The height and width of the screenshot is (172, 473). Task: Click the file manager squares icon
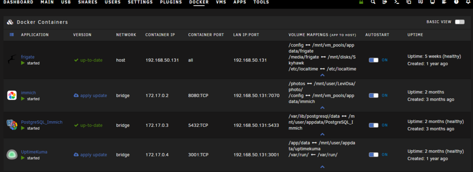(x=409, y=2)
